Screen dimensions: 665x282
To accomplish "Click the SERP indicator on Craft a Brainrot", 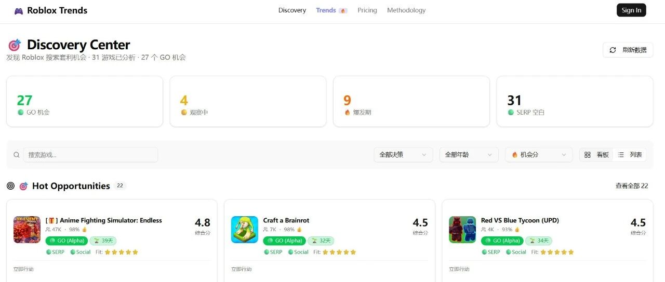I will [x=273, y=252].
